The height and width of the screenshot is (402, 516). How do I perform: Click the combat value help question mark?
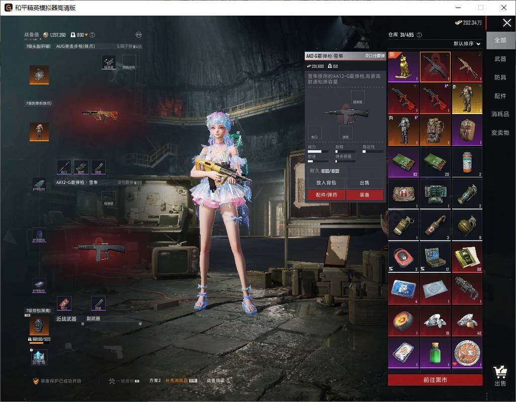pyautogui.click(x=93, y=35)
